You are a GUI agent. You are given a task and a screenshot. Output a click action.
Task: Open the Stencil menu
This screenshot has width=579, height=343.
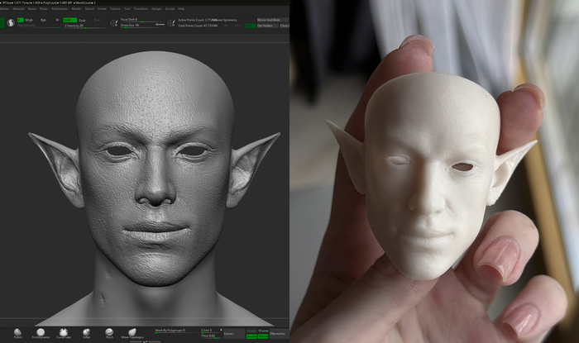(89, 8)
